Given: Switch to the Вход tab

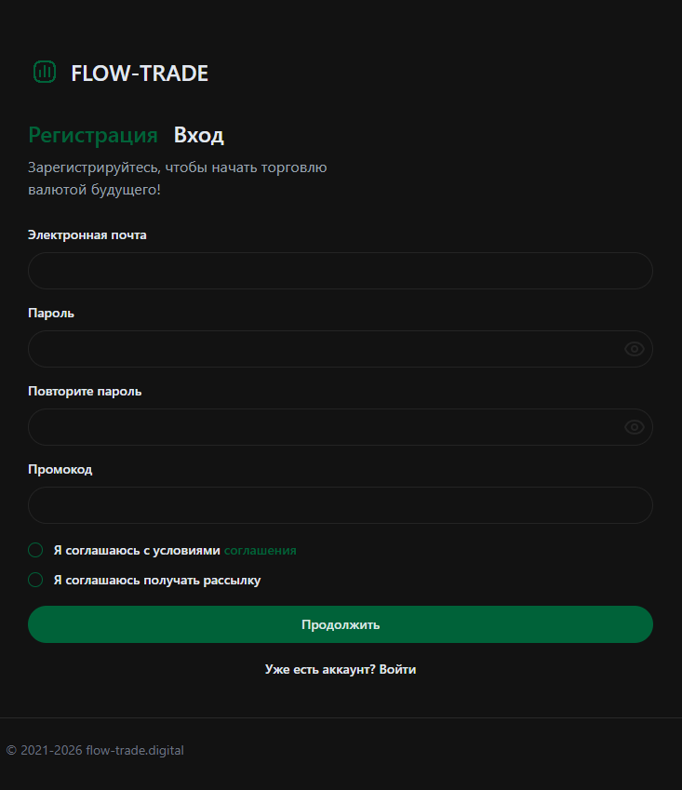Looking at the screenshot, I should coord(198,135).
